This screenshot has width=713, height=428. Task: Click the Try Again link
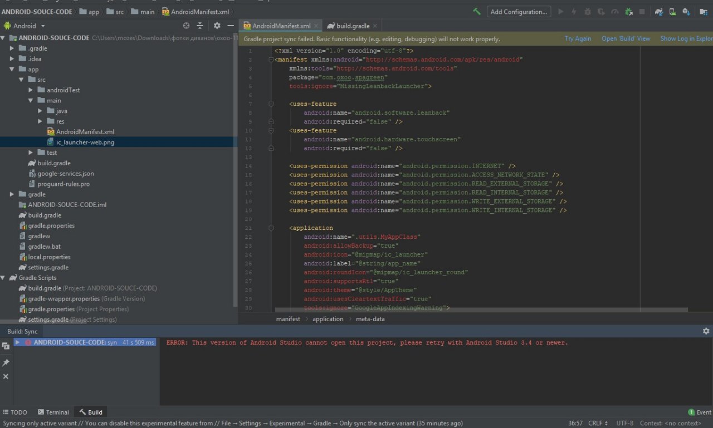(x=578, y=39)
